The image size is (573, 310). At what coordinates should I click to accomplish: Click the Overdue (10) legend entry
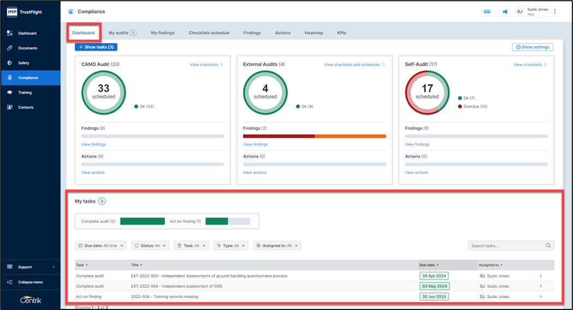472,106
